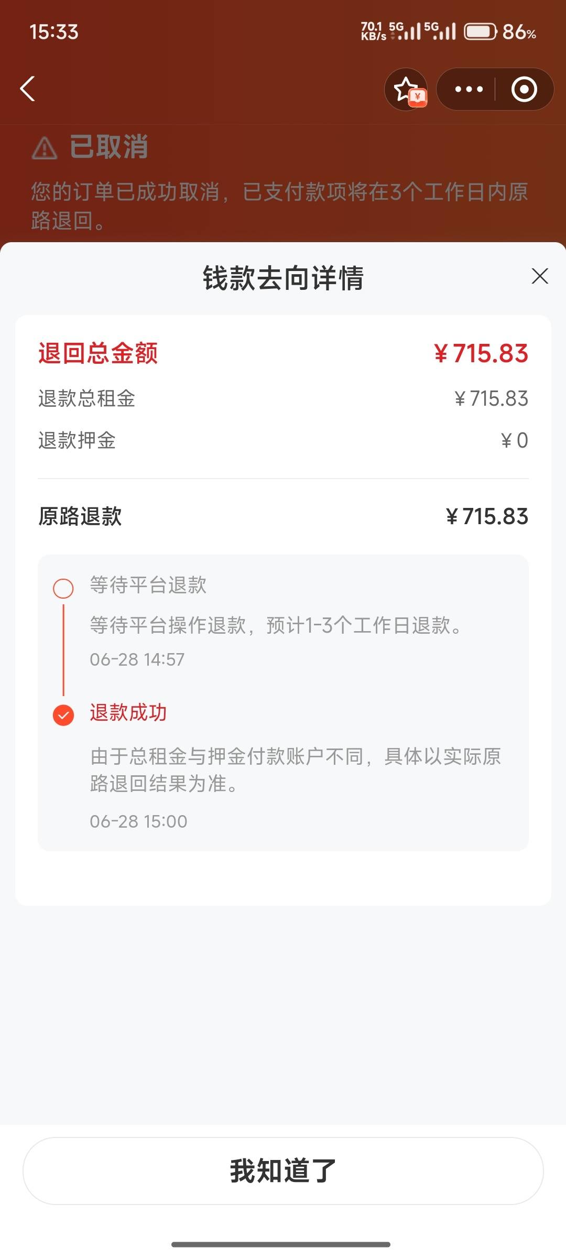Tap the 我知道了 button
566x1258 pixels.
283,1170
